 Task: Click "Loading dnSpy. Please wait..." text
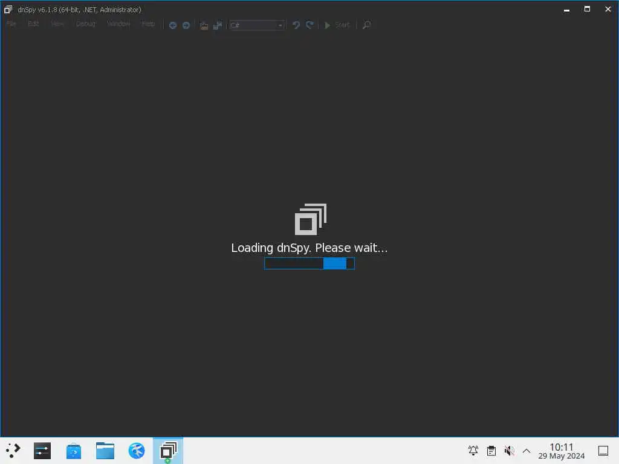pyautogui.click(x=309, y=248)
